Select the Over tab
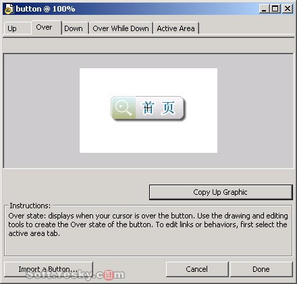297x284 pixels. tap(46, 28)
